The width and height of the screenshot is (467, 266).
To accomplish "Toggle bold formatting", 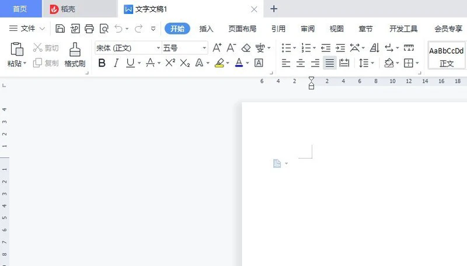I will pos(102,63).
